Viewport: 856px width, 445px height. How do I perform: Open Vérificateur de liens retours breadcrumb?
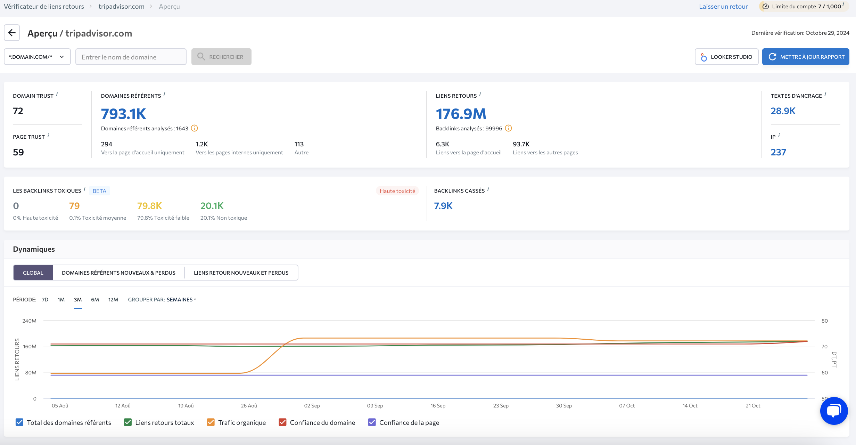[44, 6]
